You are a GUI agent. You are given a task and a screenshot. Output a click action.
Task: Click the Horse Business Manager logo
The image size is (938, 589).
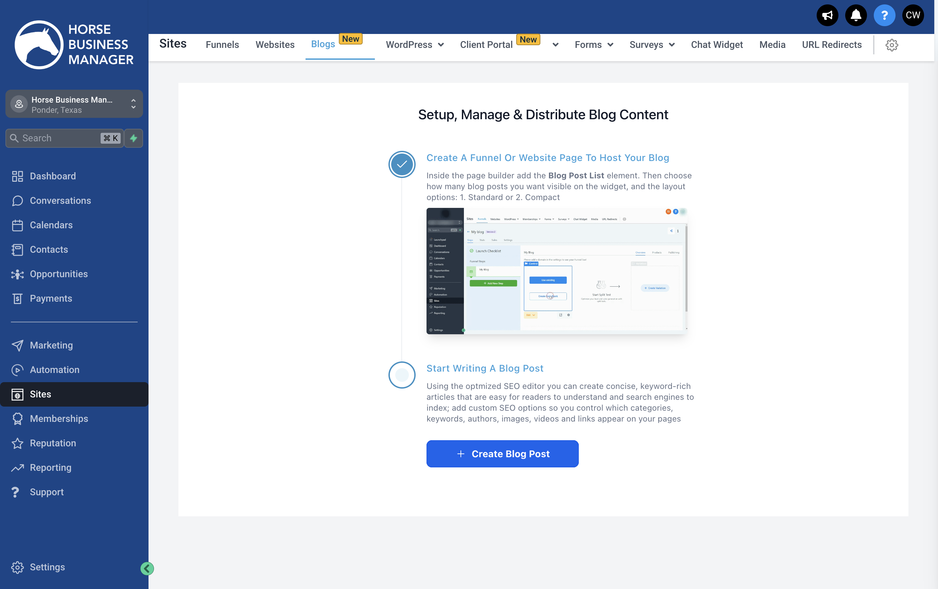(x=74, y=44)
